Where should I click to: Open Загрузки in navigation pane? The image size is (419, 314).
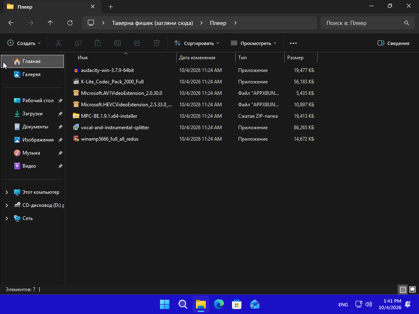click(x=32, y=114)
